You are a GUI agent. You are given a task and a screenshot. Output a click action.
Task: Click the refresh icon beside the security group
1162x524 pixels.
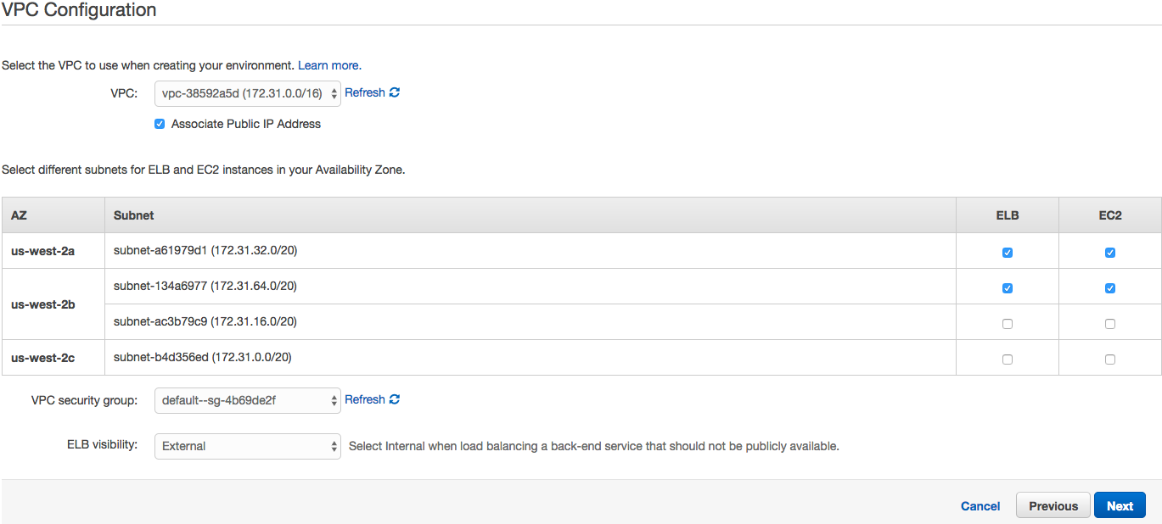point(395,399)
